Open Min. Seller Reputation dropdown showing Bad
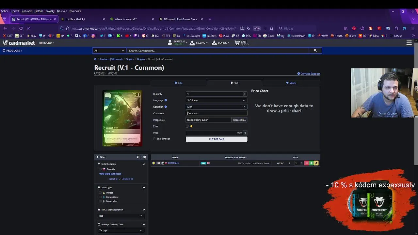Viewport: 418px width, 235px height. coord(121,216)
